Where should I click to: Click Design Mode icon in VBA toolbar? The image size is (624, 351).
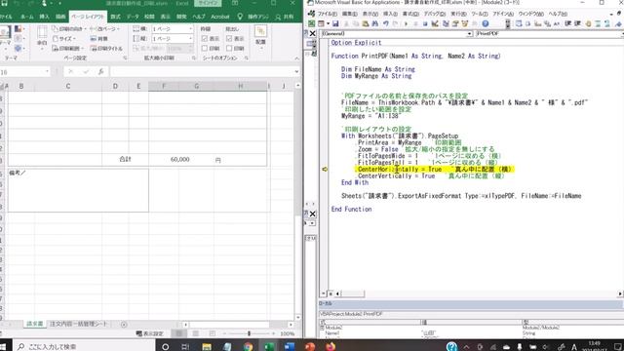[435, 23]
